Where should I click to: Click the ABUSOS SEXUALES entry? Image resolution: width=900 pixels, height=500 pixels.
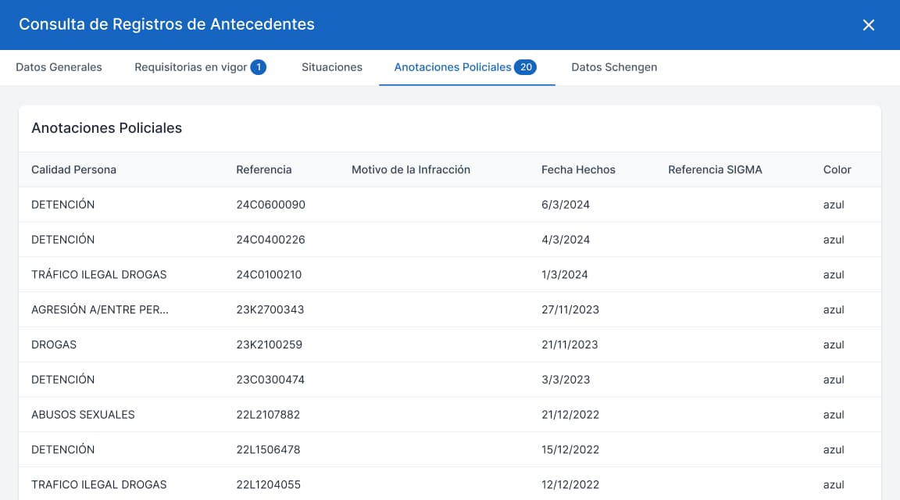coord(83,415)
